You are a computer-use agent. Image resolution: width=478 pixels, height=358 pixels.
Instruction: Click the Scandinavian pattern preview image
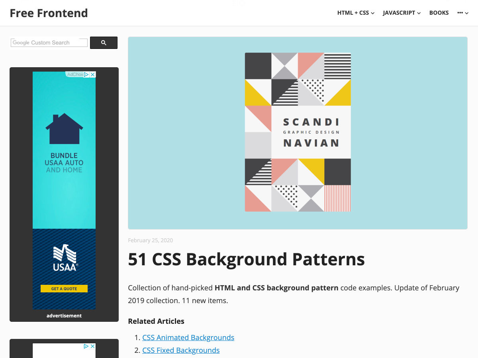tap(298, 133)
